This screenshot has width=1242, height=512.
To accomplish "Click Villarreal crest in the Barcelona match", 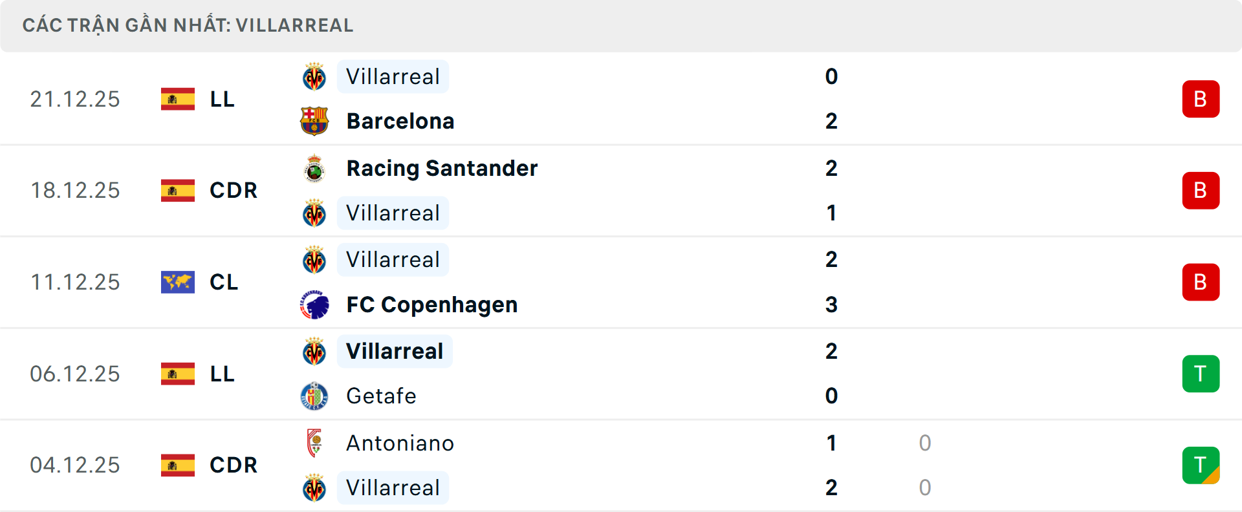I will 314,77.
